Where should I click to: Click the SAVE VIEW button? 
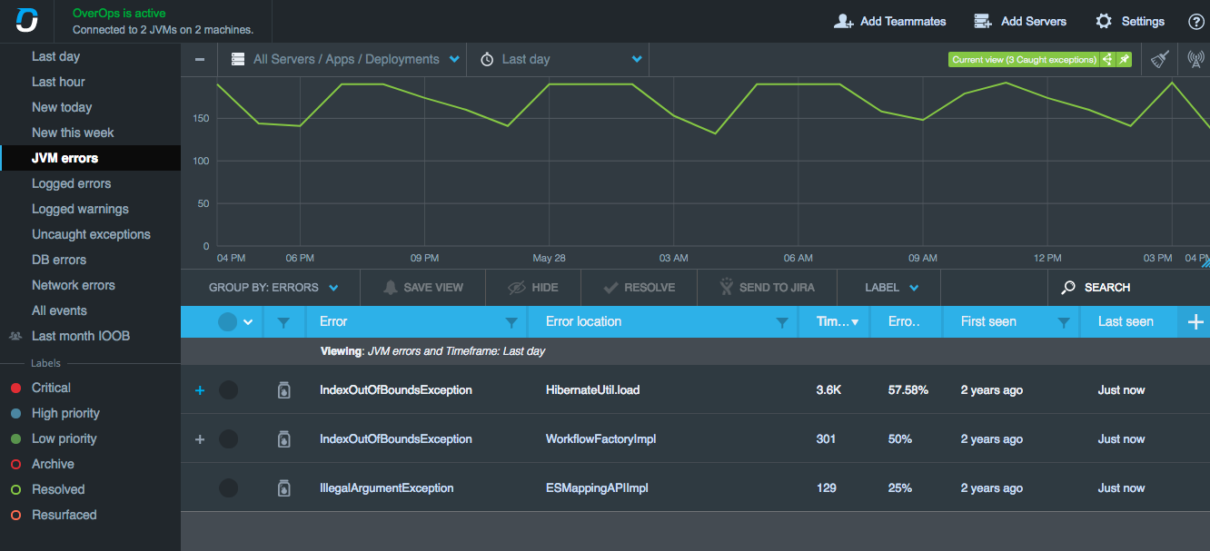point(423,287)
